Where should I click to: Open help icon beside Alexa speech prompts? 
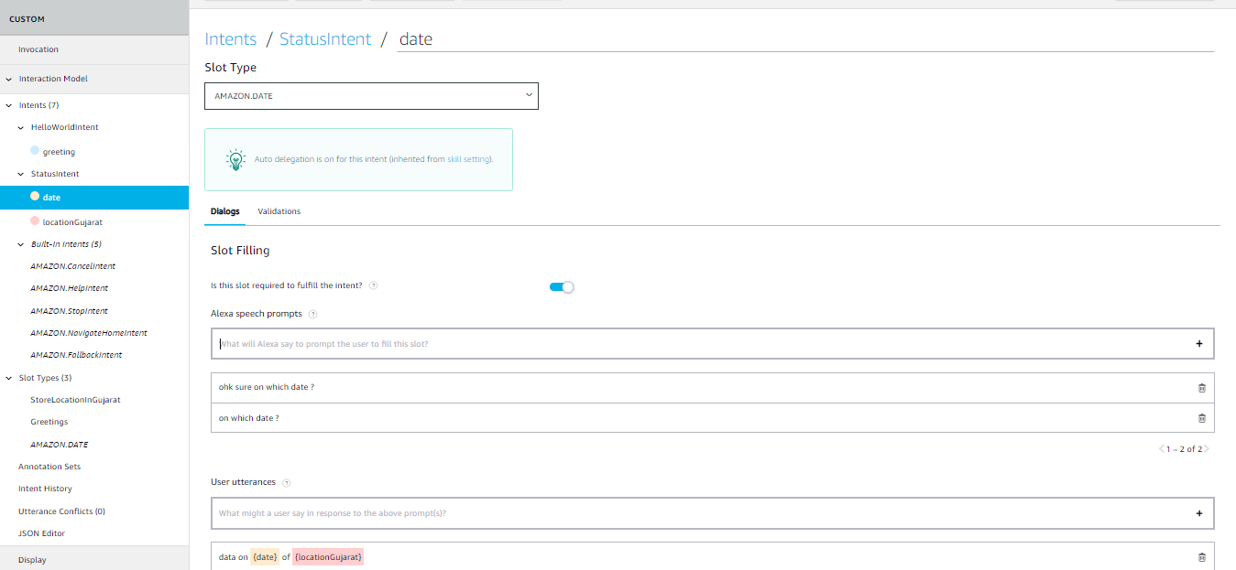coord(312,314)
